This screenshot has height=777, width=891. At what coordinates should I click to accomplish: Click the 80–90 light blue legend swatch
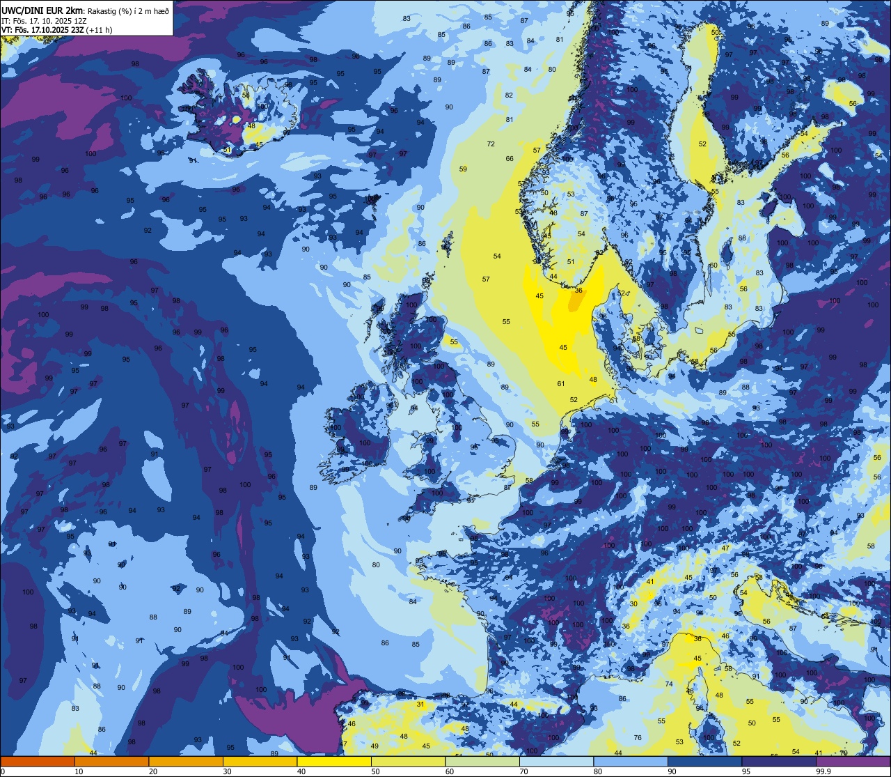pos(631,761)
